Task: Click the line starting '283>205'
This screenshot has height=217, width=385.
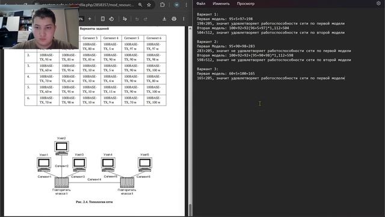Action: (274, 51)
